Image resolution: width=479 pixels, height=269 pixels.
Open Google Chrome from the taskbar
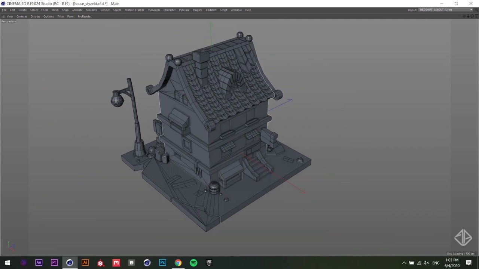coord(178,263)
